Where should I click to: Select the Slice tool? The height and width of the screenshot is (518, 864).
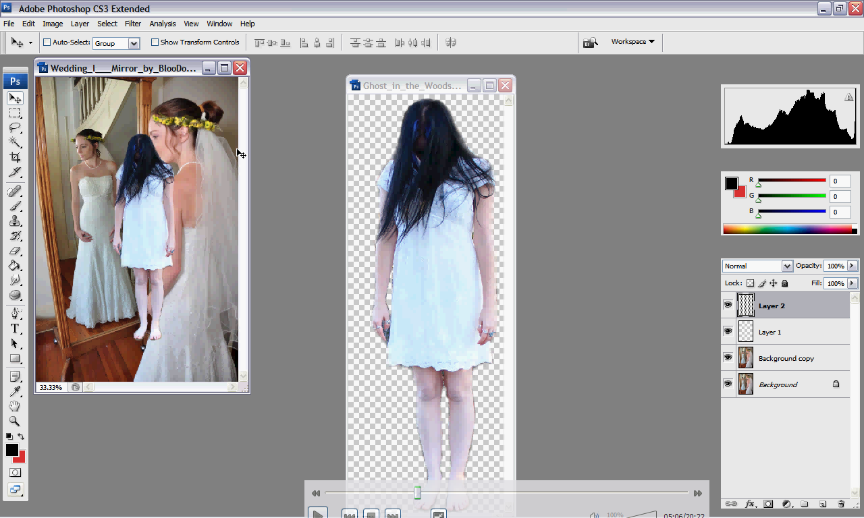15,172
